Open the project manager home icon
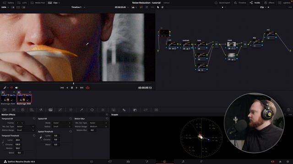Image resolution: width=293 pixels, height=164 pixels. click(280, 162)
